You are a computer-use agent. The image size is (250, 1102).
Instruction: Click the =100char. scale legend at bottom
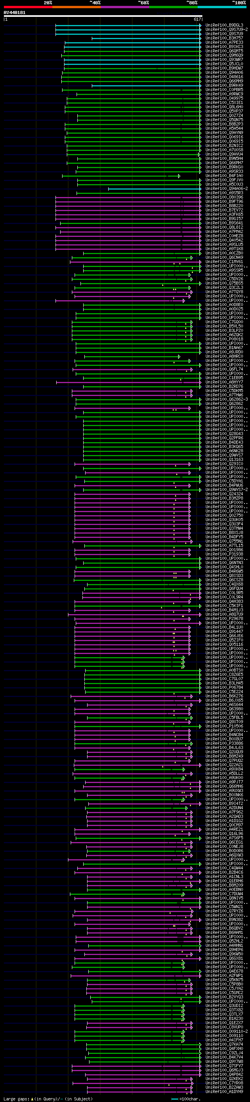[186, 1099]
